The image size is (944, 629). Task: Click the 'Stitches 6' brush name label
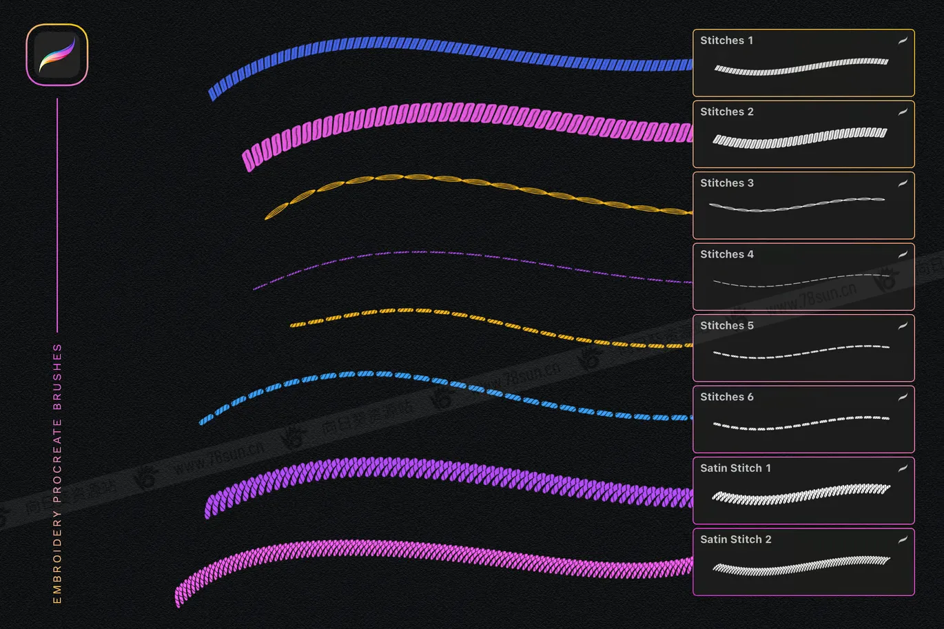(726, 397)
